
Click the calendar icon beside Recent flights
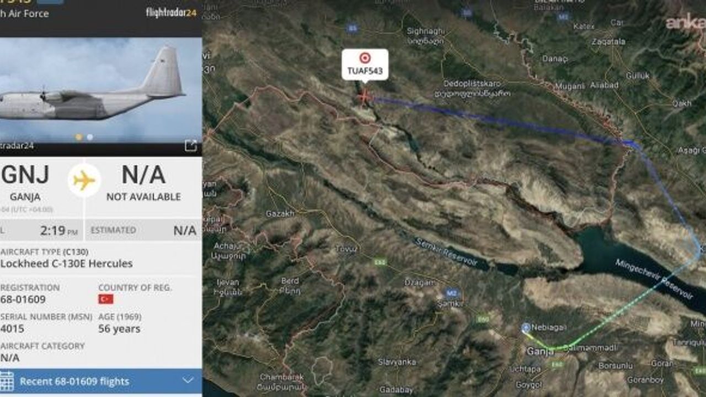[7, 381]
